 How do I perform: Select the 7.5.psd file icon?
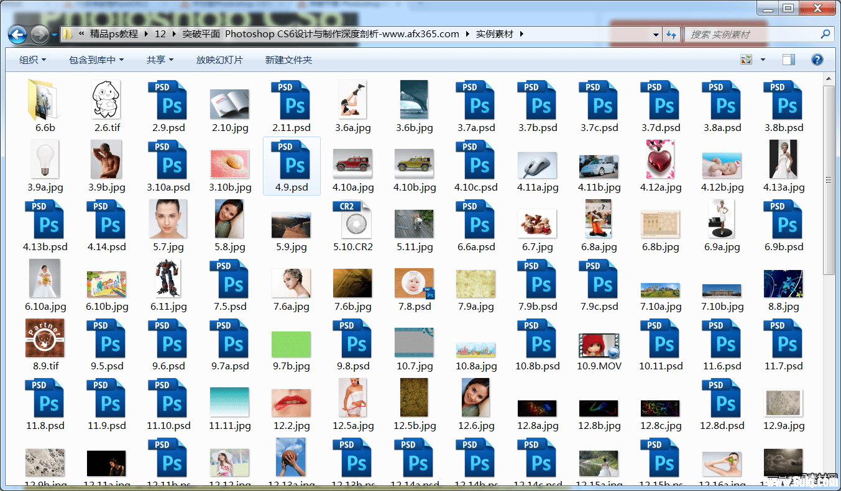click(x=229, y=279)
